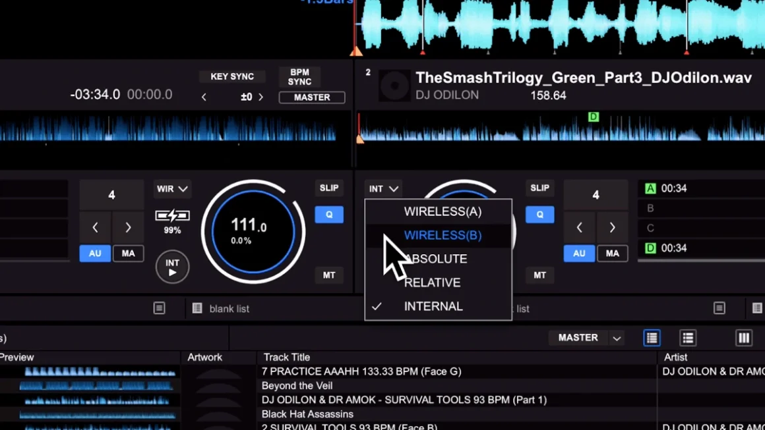Viewport: 765px width, 430px height.
Task: Toggle Quantize Q on deck 1
Action: [329, 215]
